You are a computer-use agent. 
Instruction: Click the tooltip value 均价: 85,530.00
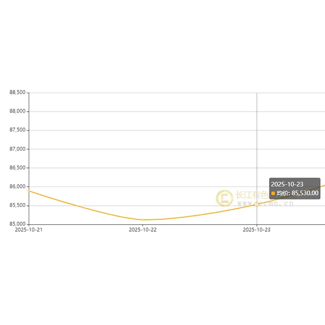(x=297, y=193)
